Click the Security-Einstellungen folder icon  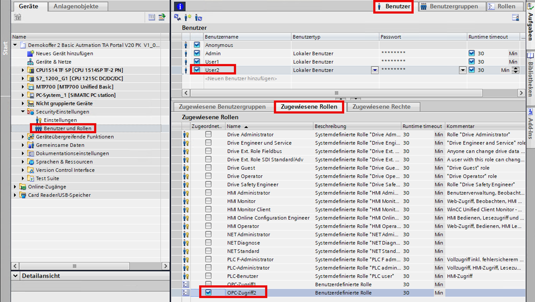30,112
